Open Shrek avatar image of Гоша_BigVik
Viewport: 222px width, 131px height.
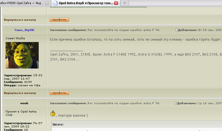click(x=22, y=55)
